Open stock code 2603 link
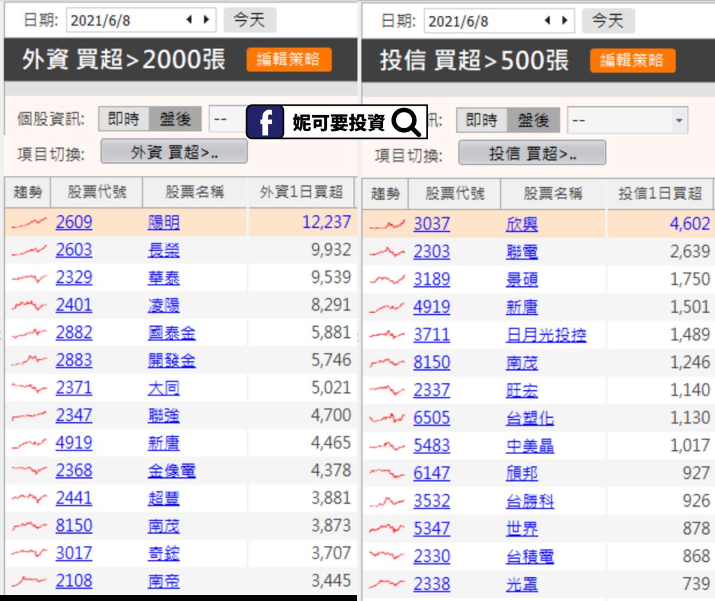This screenshot has height=601, width=715. (74, 250)
